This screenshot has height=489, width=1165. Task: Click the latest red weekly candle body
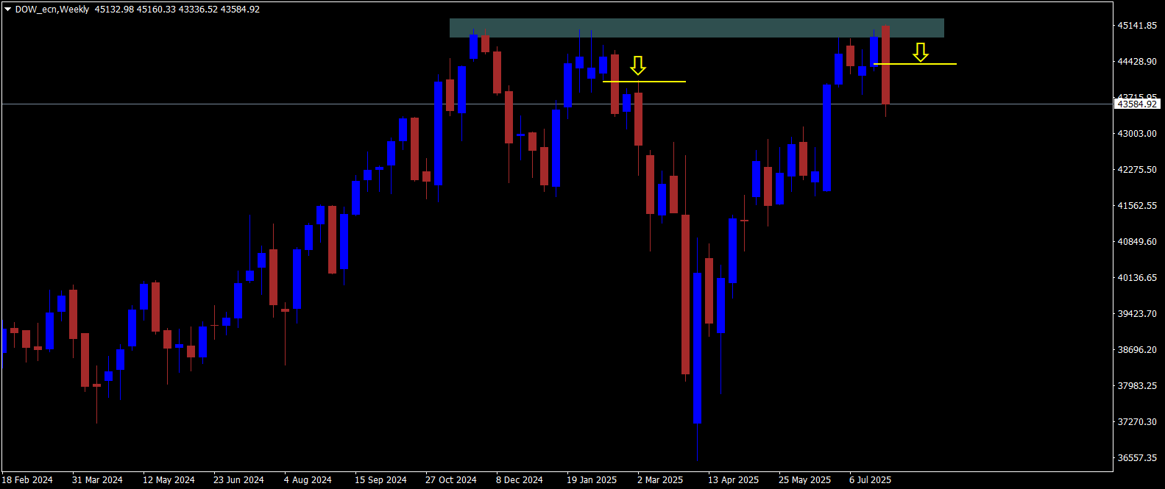[885, 65]
